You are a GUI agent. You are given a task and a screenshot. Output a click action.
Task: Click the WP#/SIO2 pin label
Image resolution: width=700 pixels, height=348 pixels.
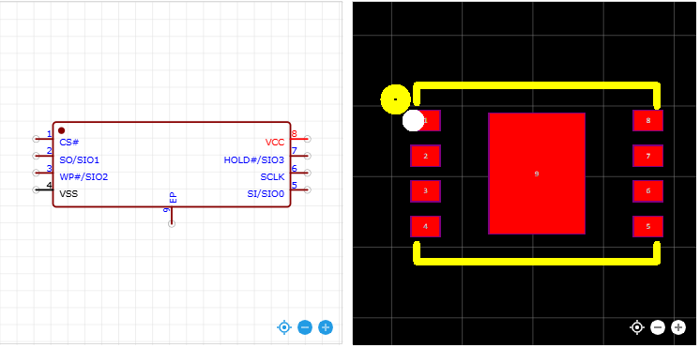84,177
